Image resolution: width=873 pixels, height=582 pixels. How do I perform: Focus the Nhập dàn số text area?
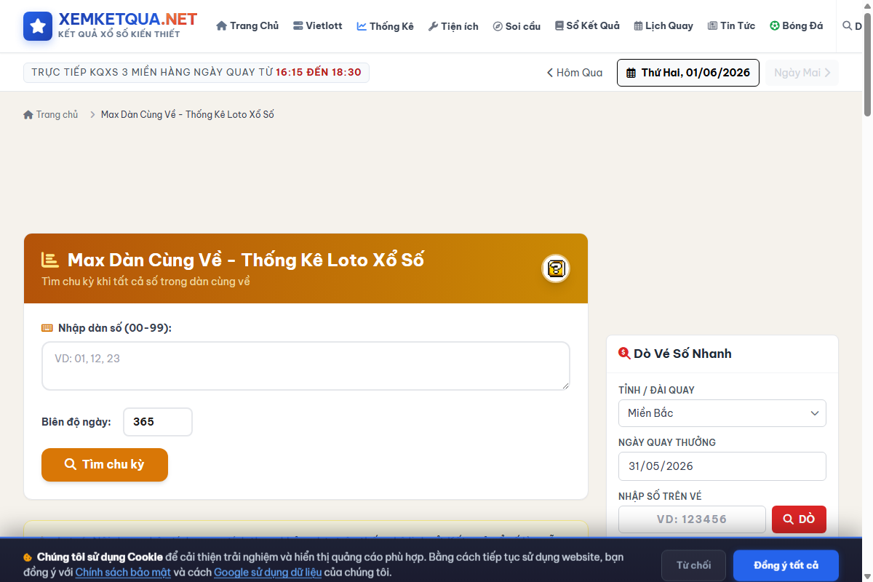[x=306, y=366]
